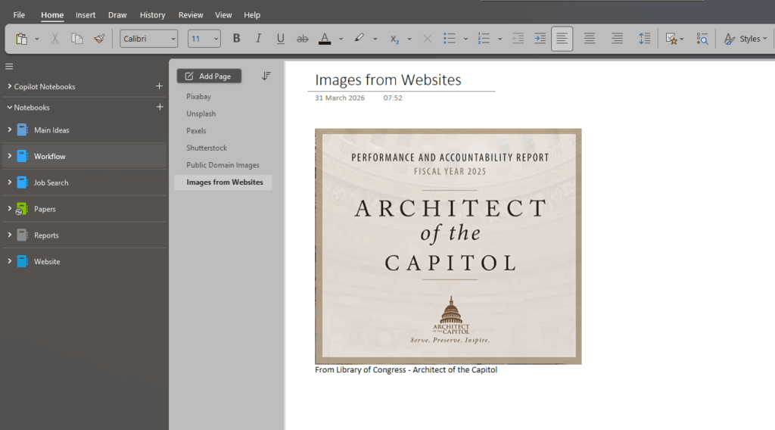Select the Architect of the Capitol image
This screenshot has width=775, height=430.
448,246
